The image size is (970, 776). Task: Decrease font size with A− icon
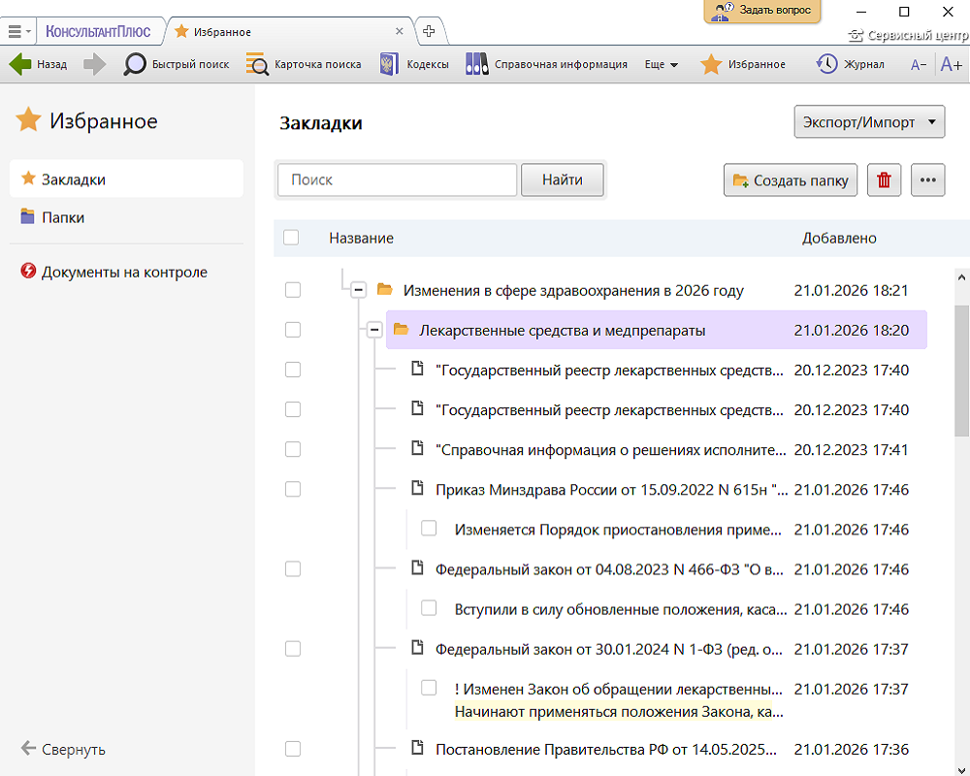coord(918,65)
